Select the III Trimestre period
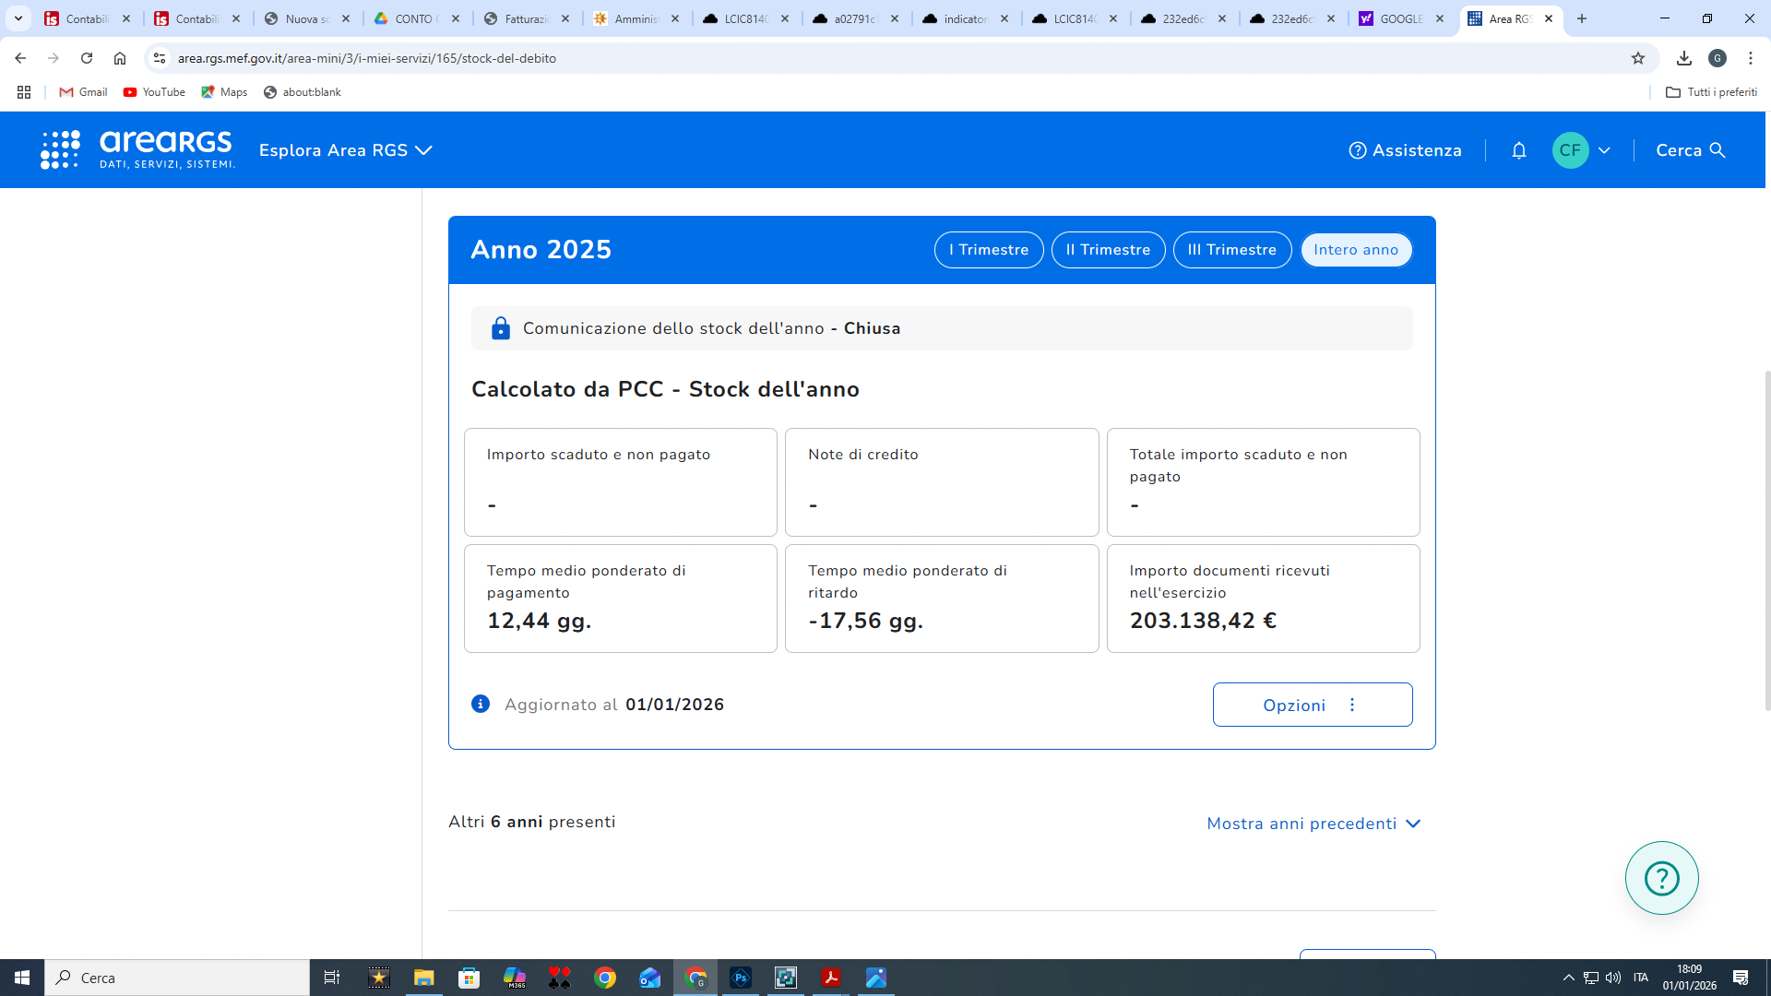 (1231, 250)
